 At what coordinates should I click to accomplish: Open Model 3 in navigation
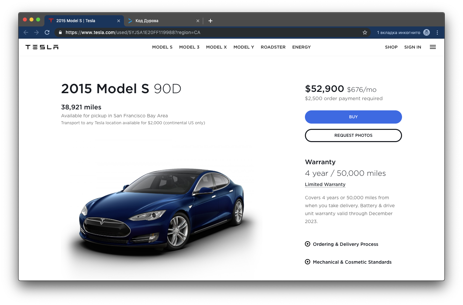(x=189, y=47)
